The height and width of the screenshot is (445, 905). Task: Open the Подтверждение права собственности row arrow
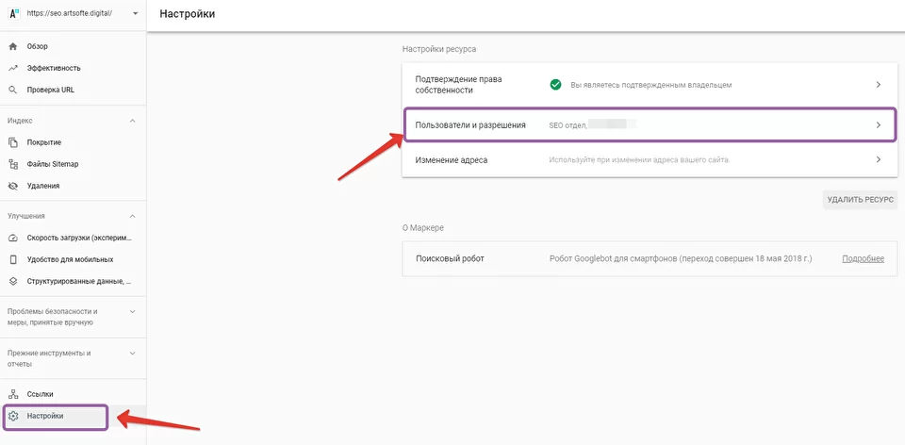click(x=879, y=85)
